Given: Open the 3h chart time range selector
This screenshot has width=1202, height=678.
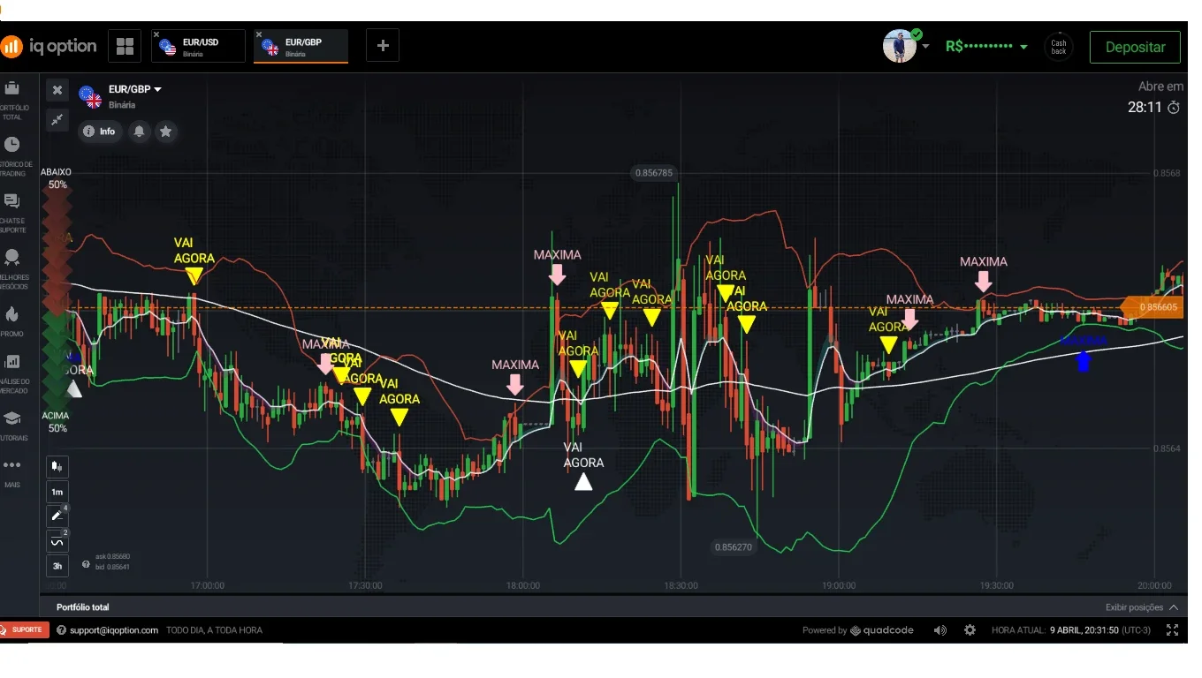Looking at the screenshot, I should (x=57, y=566).
